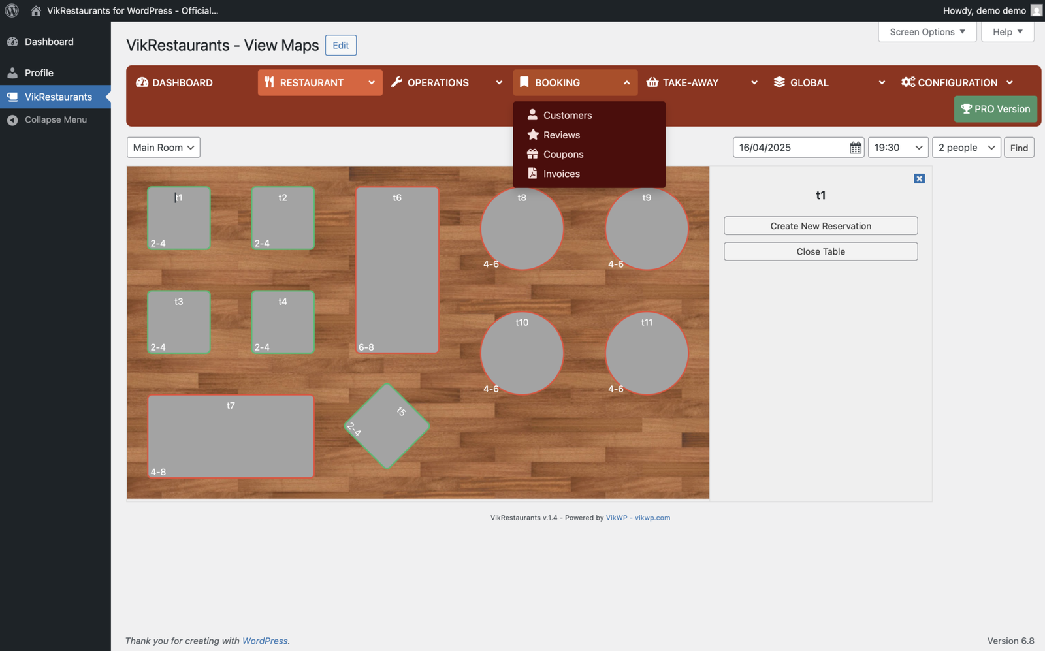
Task: Click the trophy icon on PRO Version
Action: pyautogui.click(x=967, y=109)
